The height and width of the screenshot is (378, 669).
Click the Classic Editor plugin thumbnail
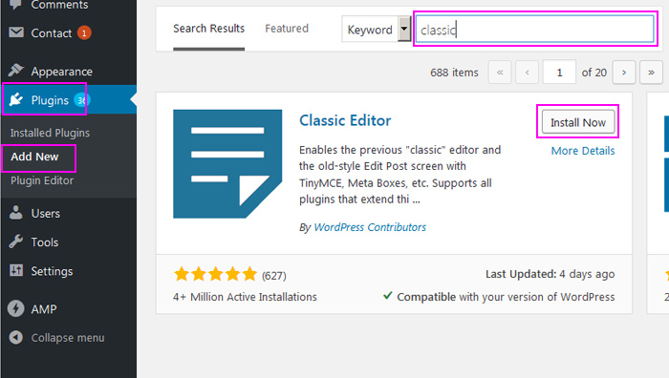pos(227,164)
